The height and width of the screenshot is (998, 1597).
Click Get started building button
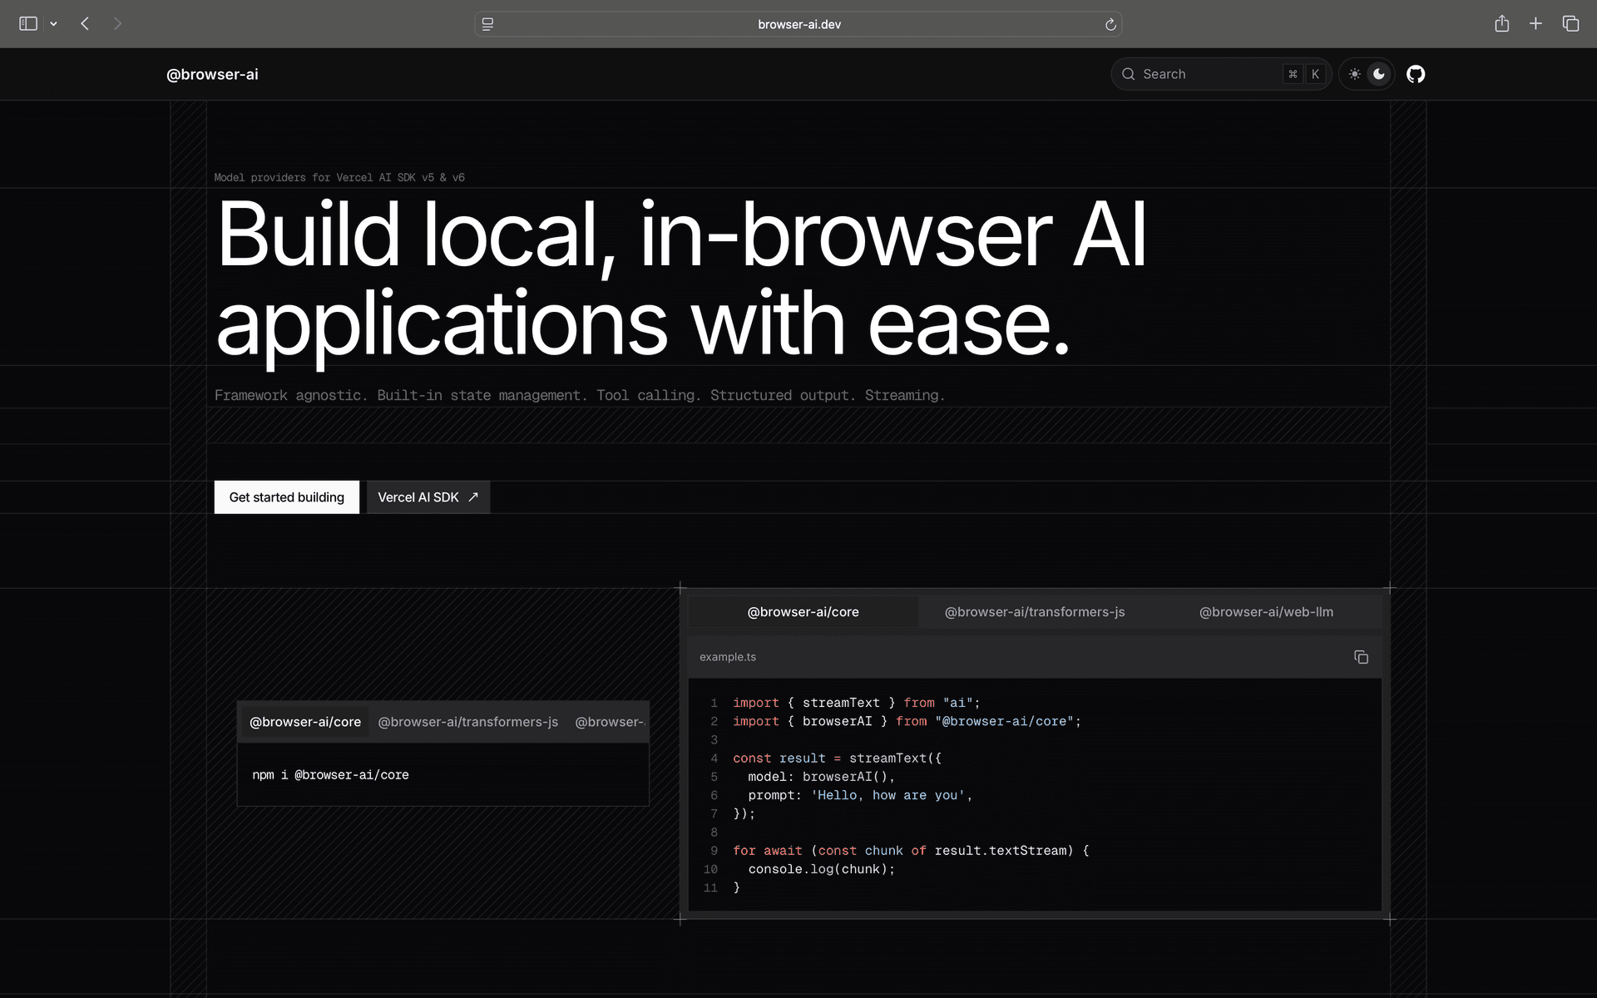click(286, 497)
